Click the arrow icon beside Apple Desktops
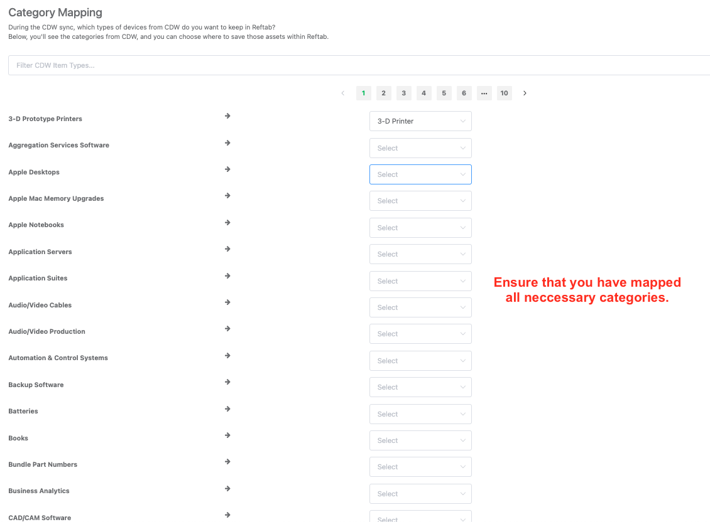 tap(227, 169)
